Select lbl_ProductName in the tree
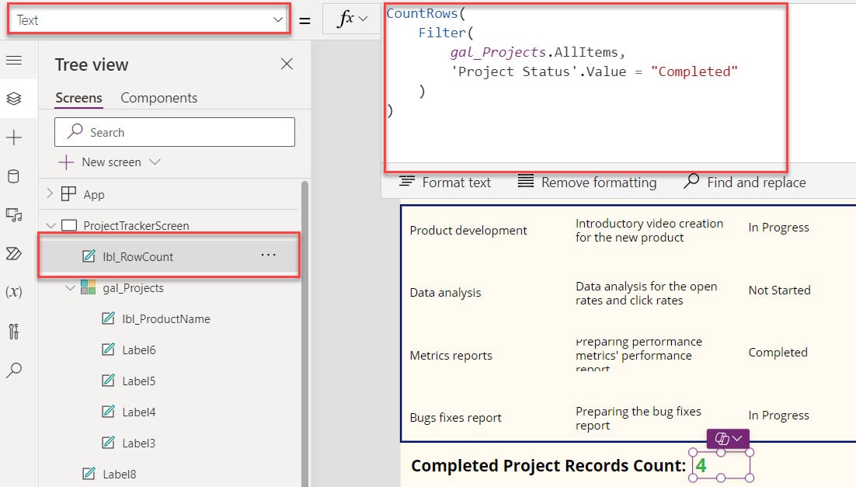The height and width of the screenshot is (487, 856). (x=166, y=319)
